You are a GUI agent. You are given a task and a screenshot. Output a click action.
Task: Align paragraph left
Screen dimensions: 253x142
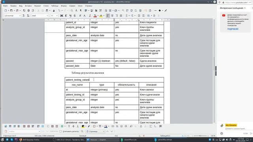tap(108, 16)
